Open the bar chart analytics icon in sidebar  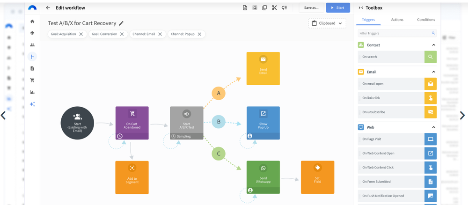coord(32,92)
